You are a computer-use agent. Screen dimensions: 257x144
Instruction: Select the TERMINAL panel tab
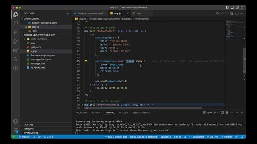(x=110, y=112)
